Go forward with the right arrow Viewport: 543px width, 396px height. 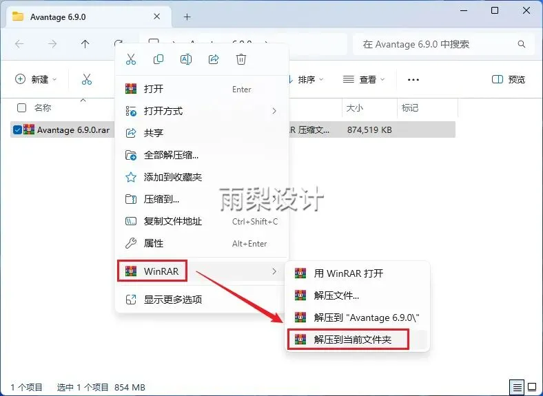52,44
